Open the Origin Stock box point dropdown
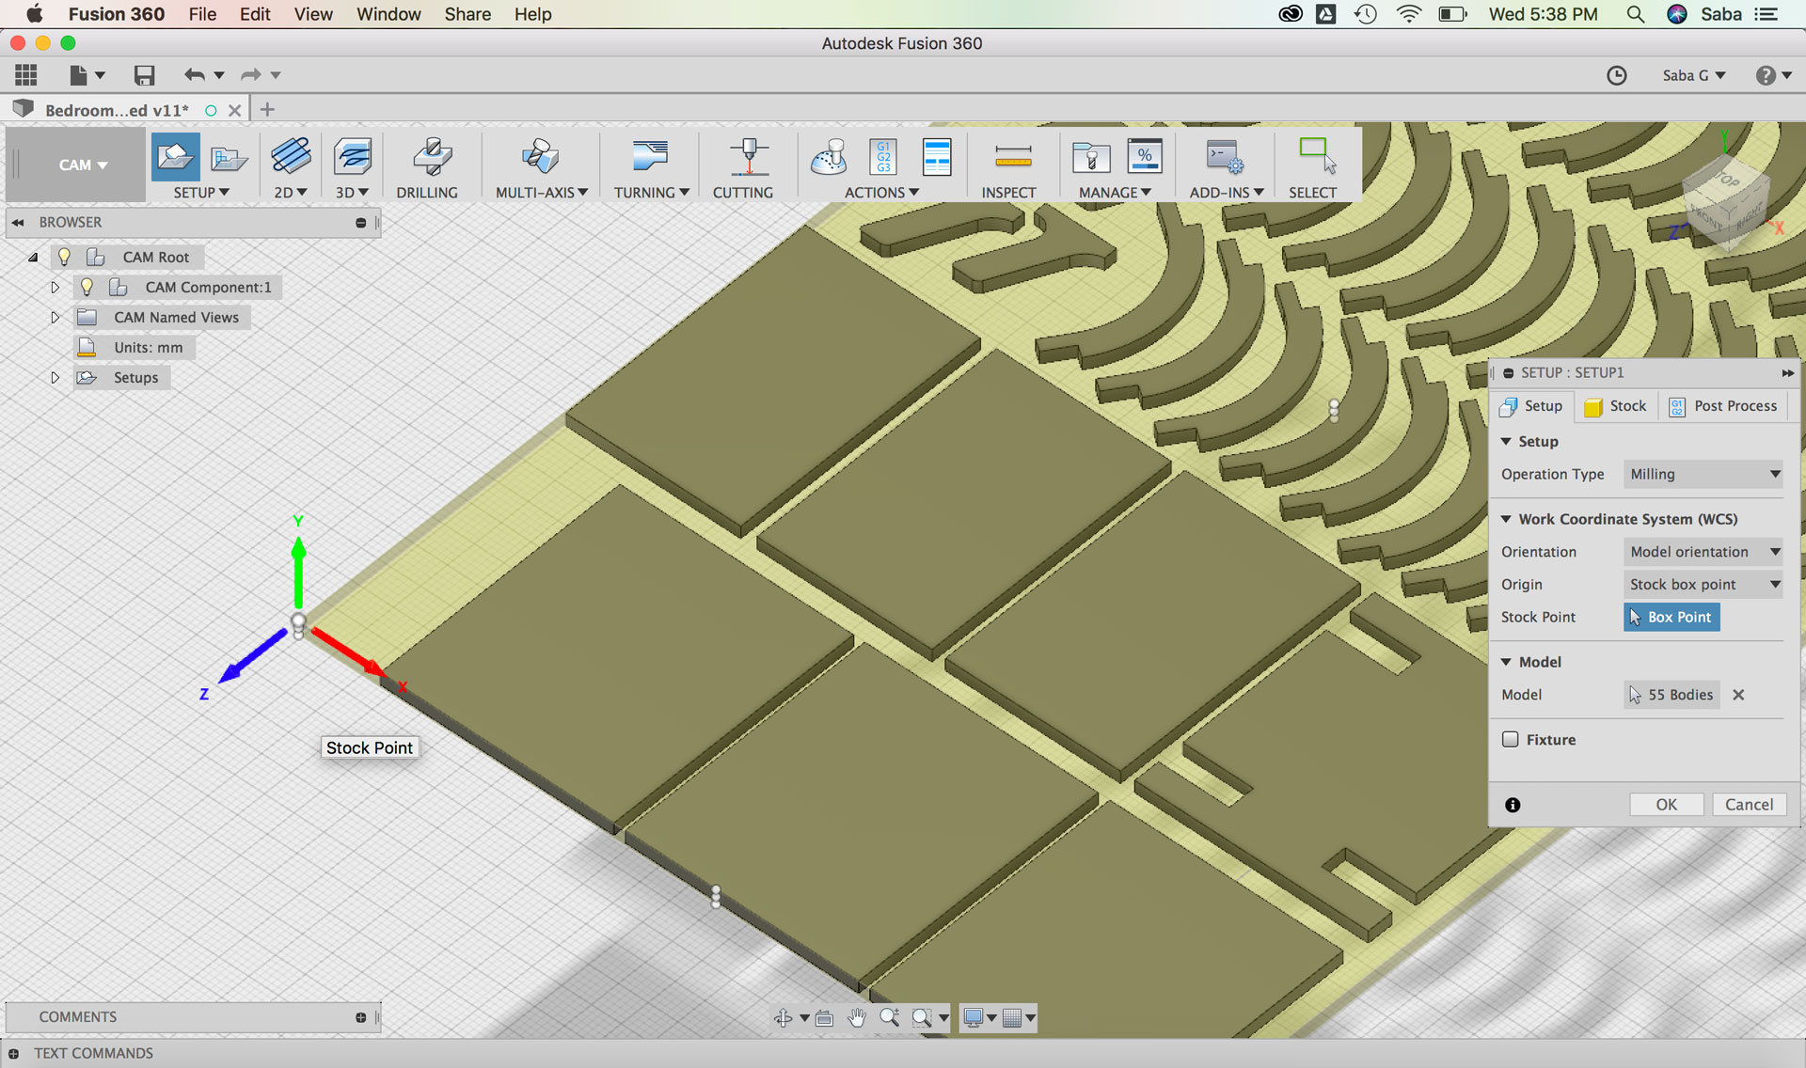Screen dimensions: 1806x1068 click(x=1703, y=584)
